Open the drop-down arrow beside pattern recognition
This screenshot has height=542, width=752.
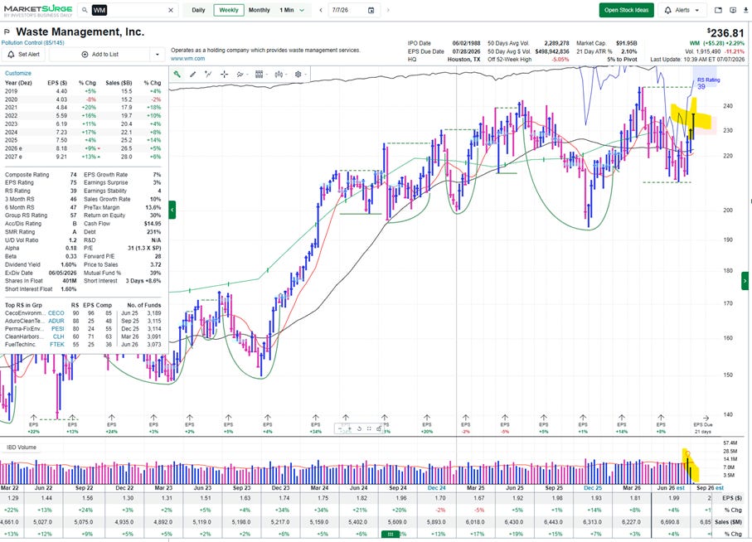pos(247,75)
